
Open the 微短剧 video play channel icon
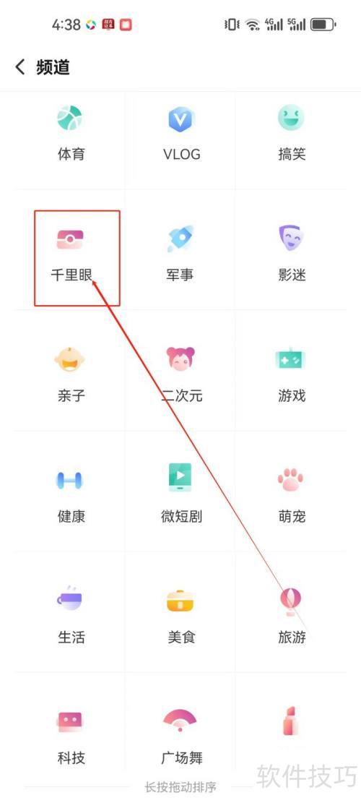(x=180, y=477)
